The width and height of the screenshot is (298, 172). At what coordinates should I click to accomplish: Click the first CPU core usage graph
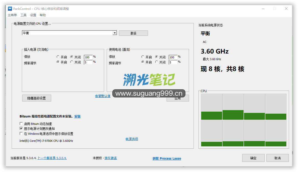coord(211,107)
